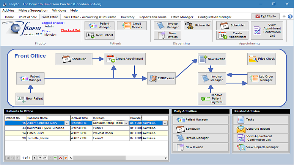The height and width of the screenshot is (165, 294).
Task: Switch to the Inventory tab
Action: [128, 17]
